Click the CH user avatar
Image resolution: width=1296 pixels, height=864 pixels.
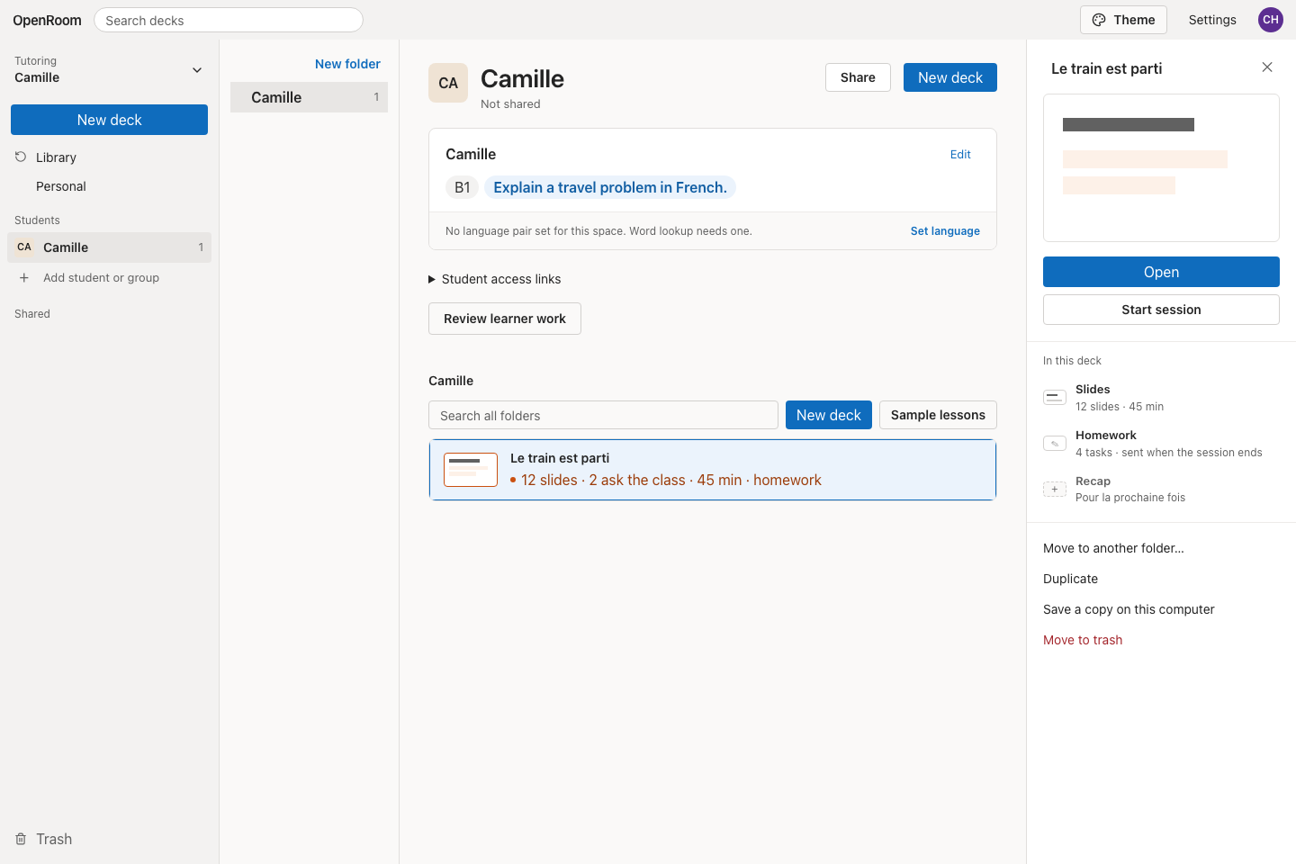[1271, 20]
